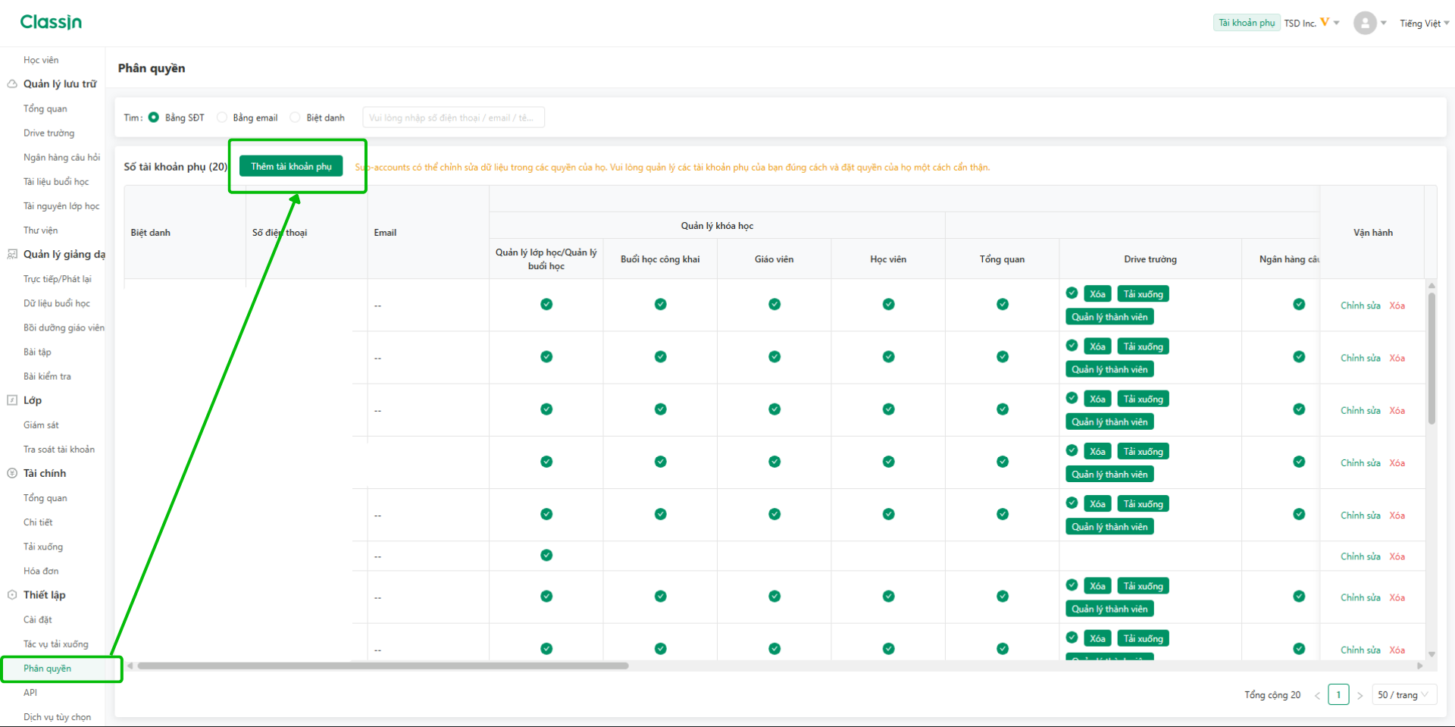Select the Bằng SĐT search radio

point(154,118)
